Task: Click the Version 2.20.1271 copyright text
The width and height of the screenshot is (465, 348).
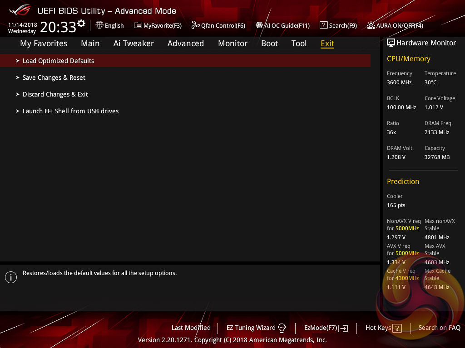Action: (232, 340)
